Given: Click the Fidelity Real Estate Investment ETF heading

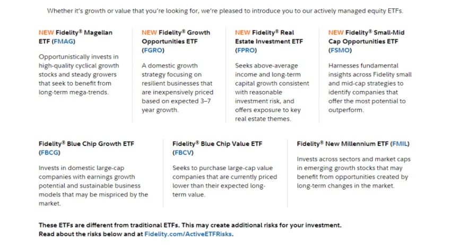Looking at the screenshot, I should coord(269,41).
